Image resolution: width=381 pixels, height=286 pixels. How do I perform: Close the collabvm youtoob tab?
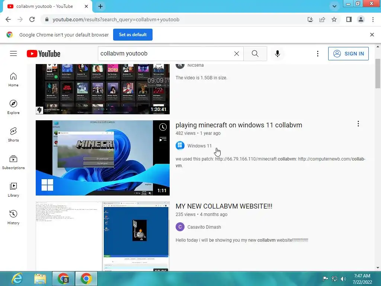pos(86,6)
